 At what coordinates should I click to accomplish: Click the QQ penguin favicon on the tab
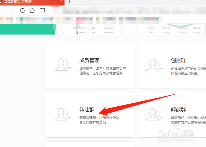coord(1,2)
